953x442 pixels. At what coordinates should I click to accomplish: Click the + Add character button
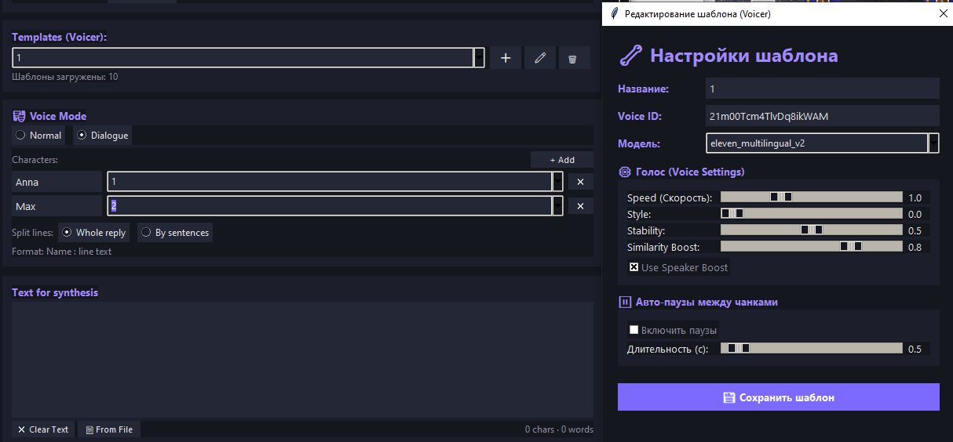coord(562,160)
